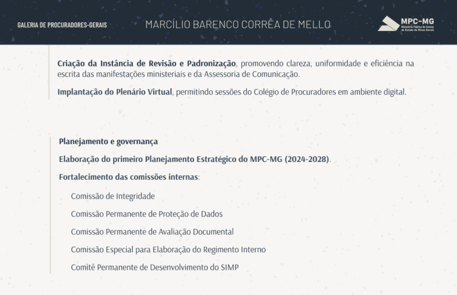Select the Planejamento e governança heading
Image resolution: width=457 pixels, height=295 pixels.
coord(108,142)
